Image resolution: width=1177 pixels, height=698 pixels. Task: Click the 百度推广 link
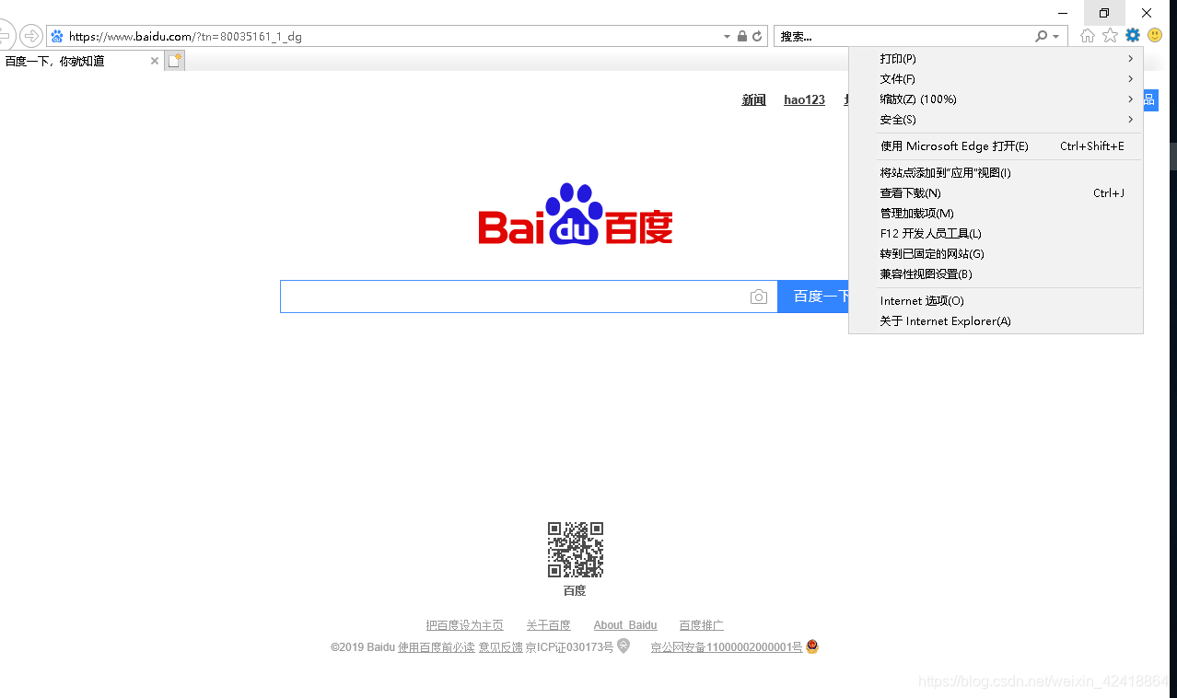(701, 625)
